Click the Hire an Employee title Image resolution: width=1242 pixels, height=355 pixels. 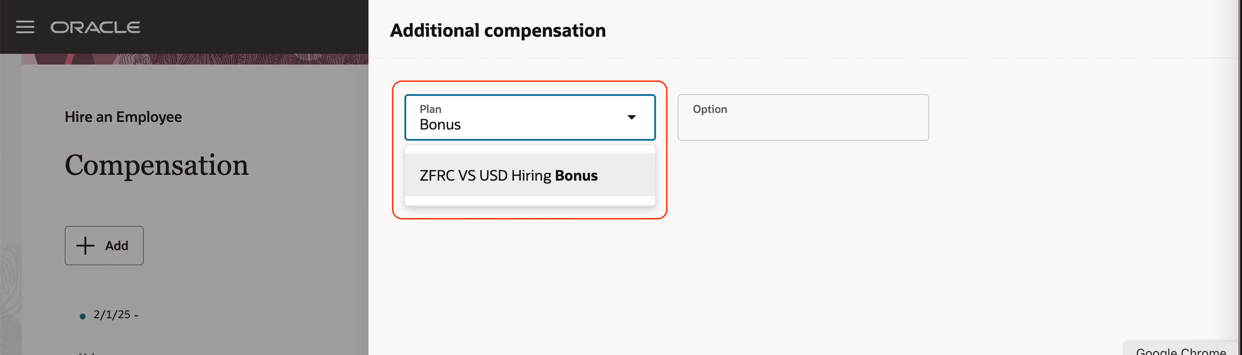coord(123,117)
